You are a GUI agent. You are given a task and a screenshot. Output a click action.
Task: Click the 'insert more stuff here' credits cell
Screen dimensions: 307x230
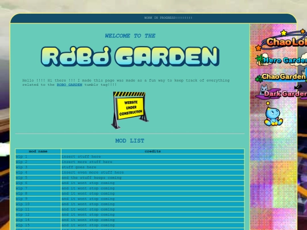coord(152,162)
